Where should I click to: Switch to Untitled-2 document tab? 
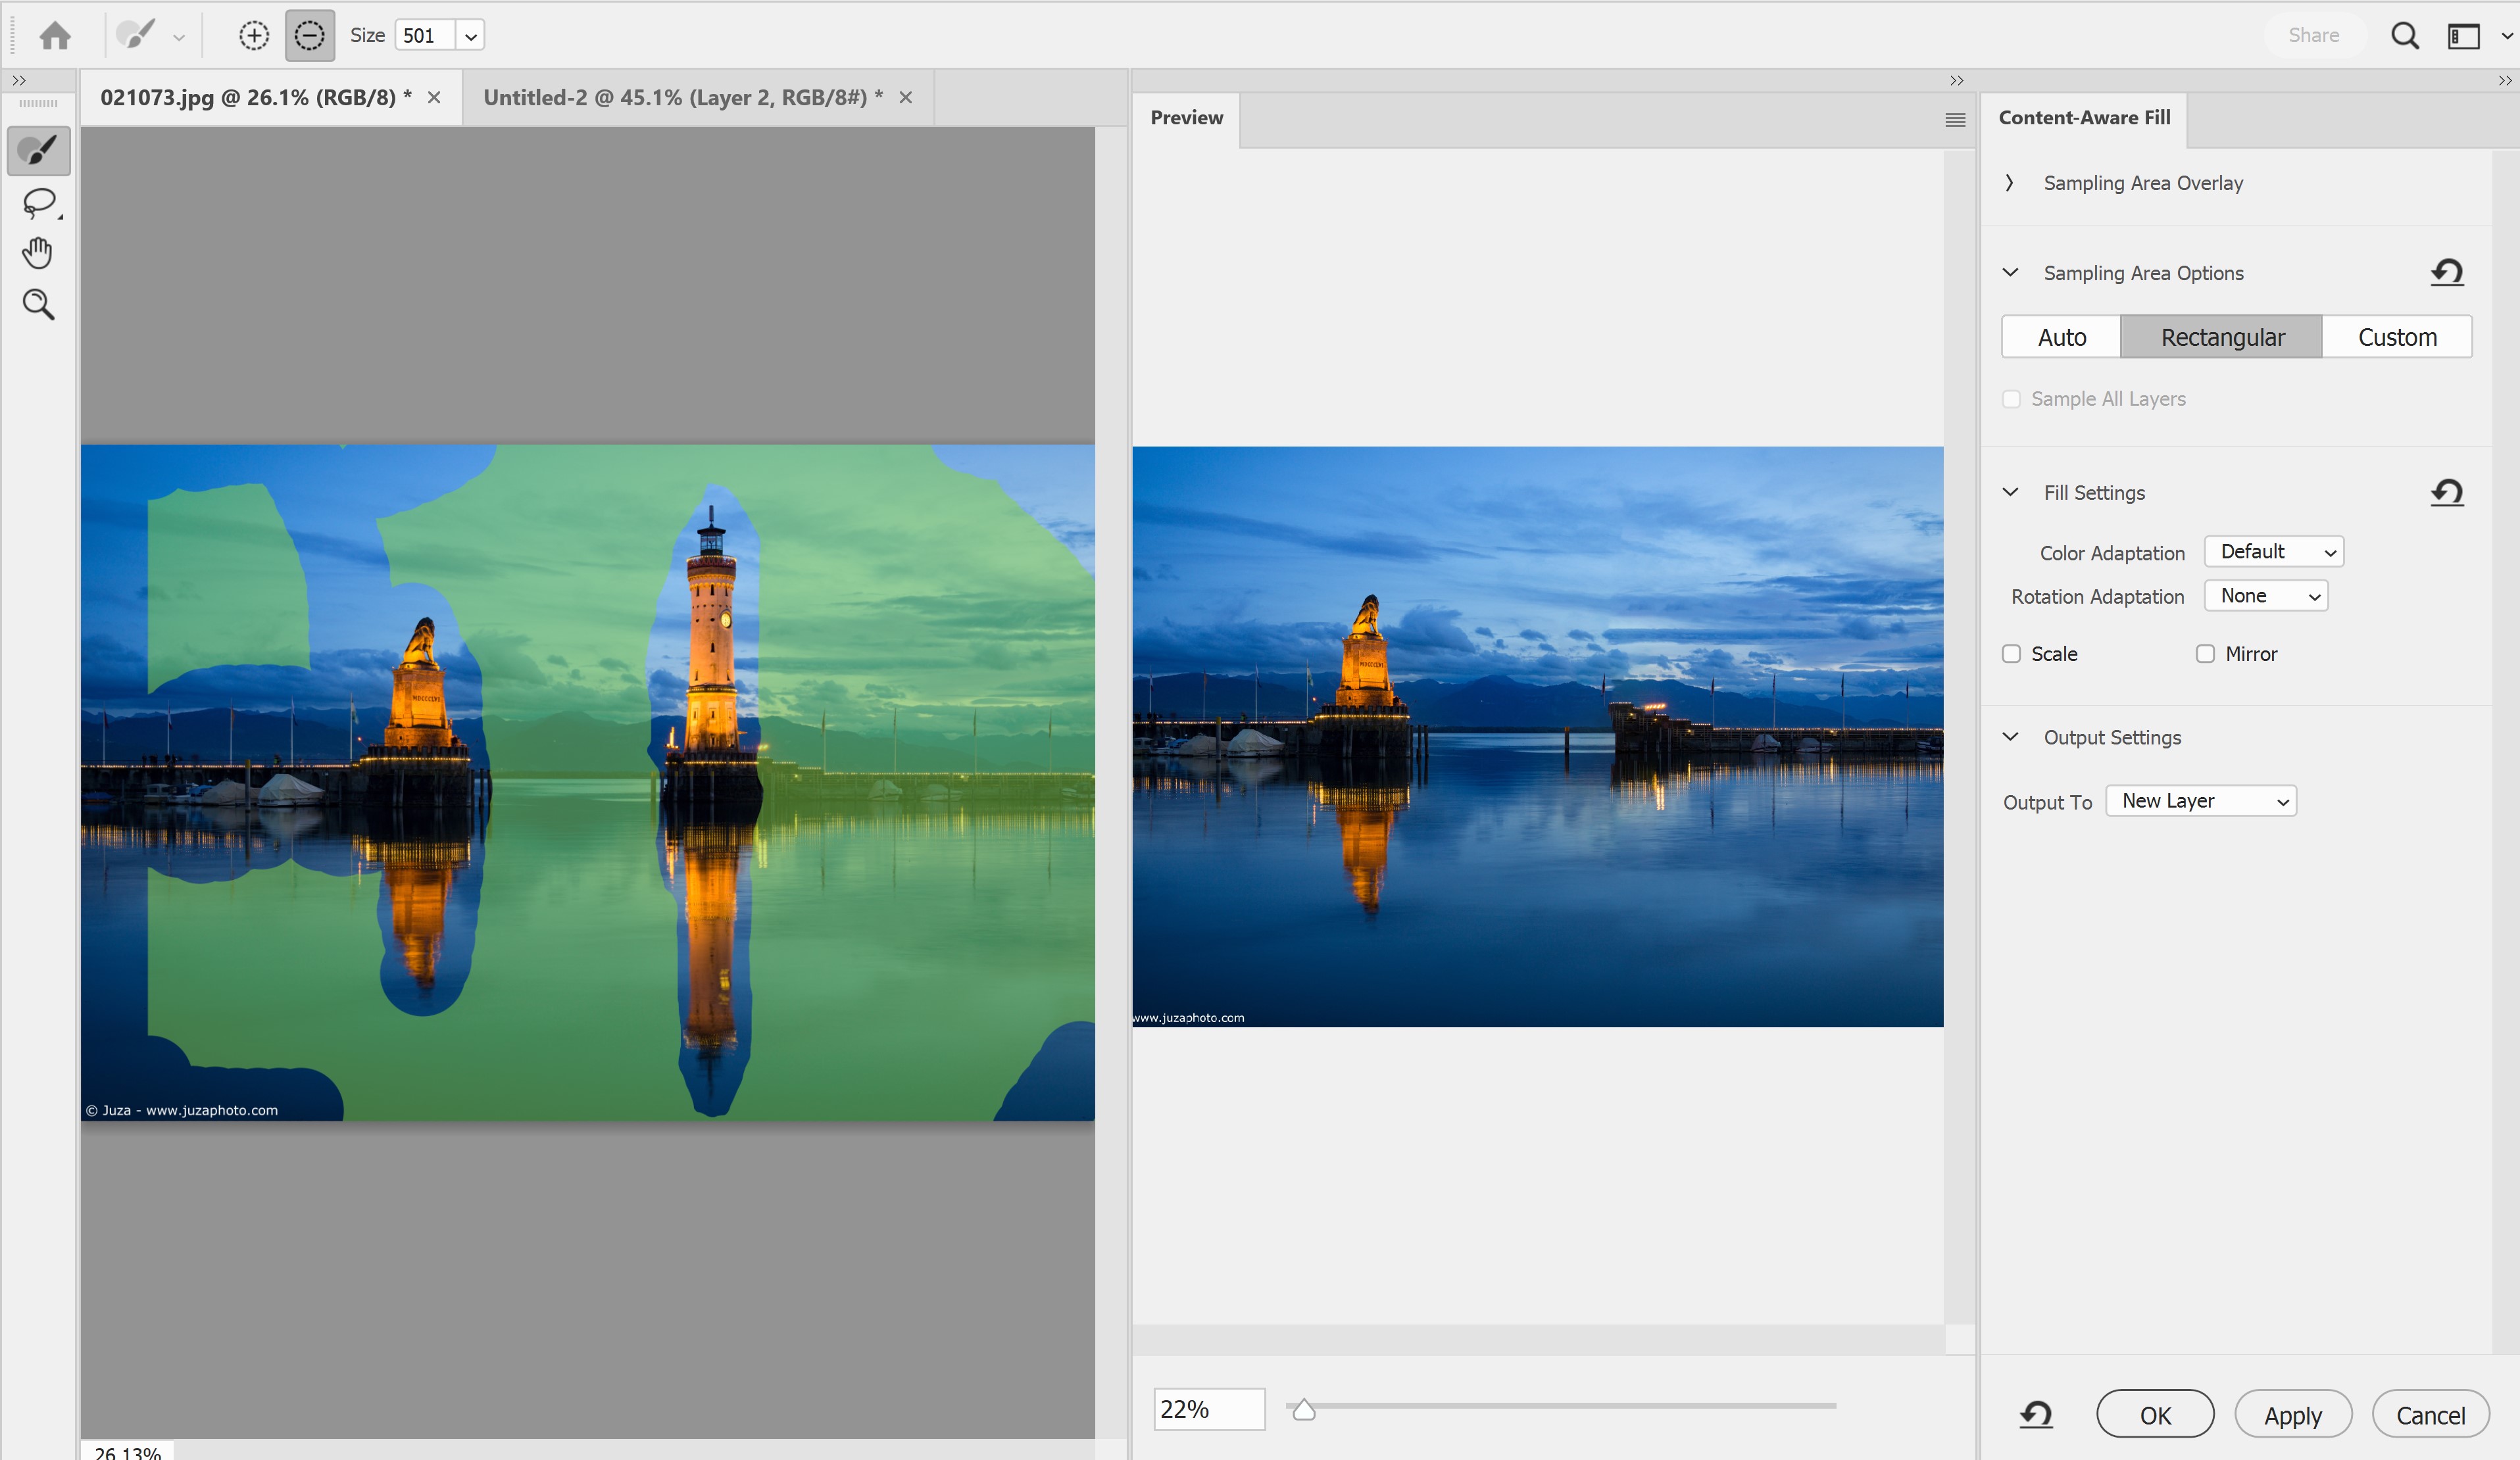pos(682,98)
